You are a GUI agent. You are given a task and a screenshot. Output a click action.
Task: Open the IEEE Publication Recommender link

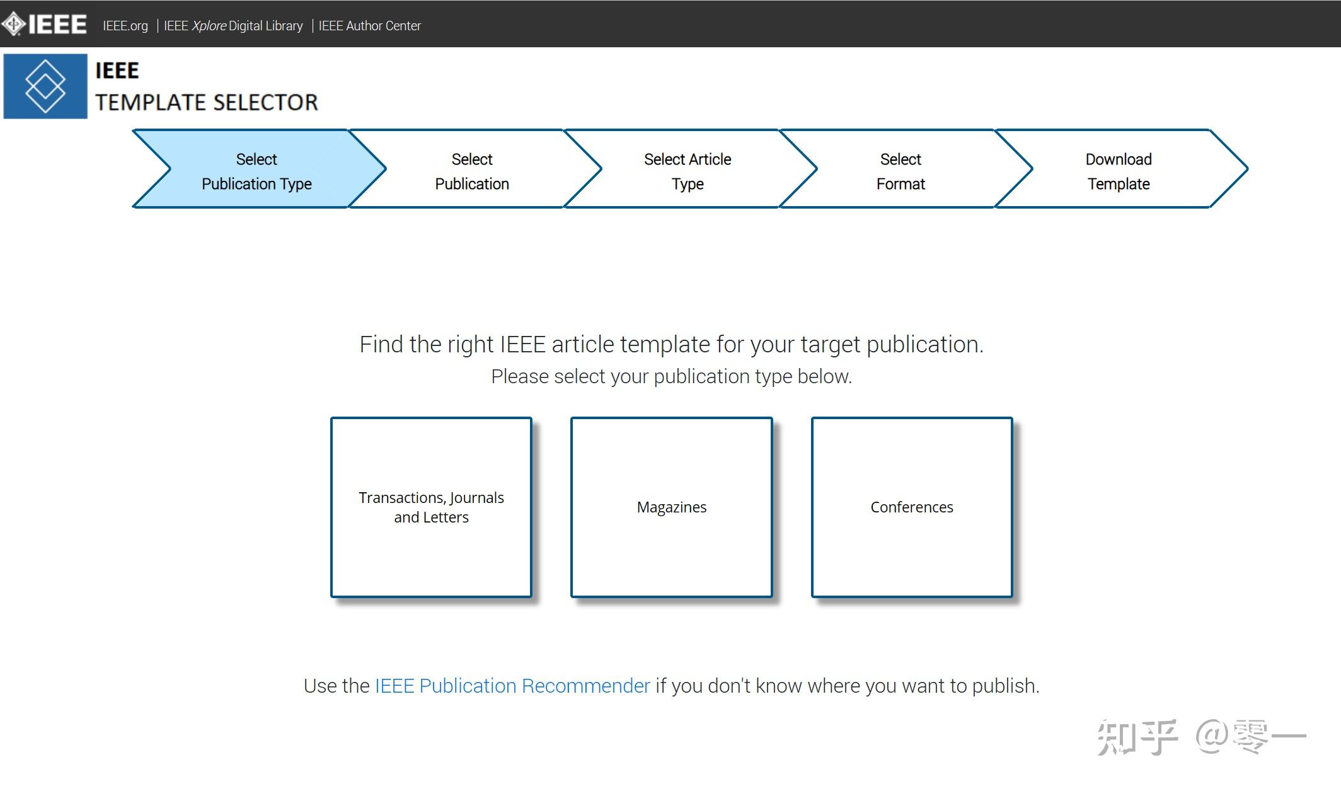pos(512,686)
